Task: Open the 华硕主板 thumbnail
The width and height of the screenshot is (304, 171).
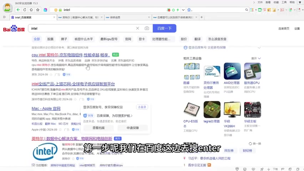Action: (252, 109)
